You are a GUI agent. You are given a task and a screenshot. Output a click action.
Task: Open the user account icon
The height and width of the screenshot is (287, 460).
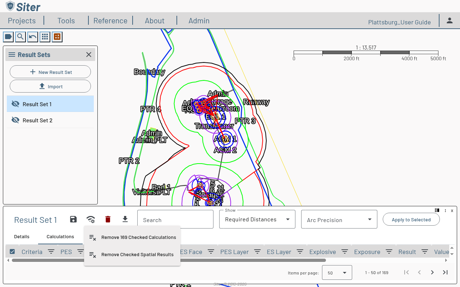pyautogui.click(x=450, y=20)
